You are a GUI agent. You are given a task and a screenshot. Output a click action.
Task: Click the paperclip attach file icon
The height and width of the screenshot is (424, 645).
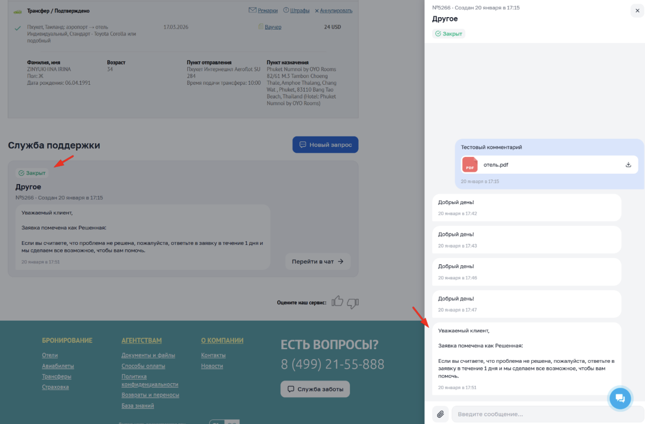click(441, 414)
